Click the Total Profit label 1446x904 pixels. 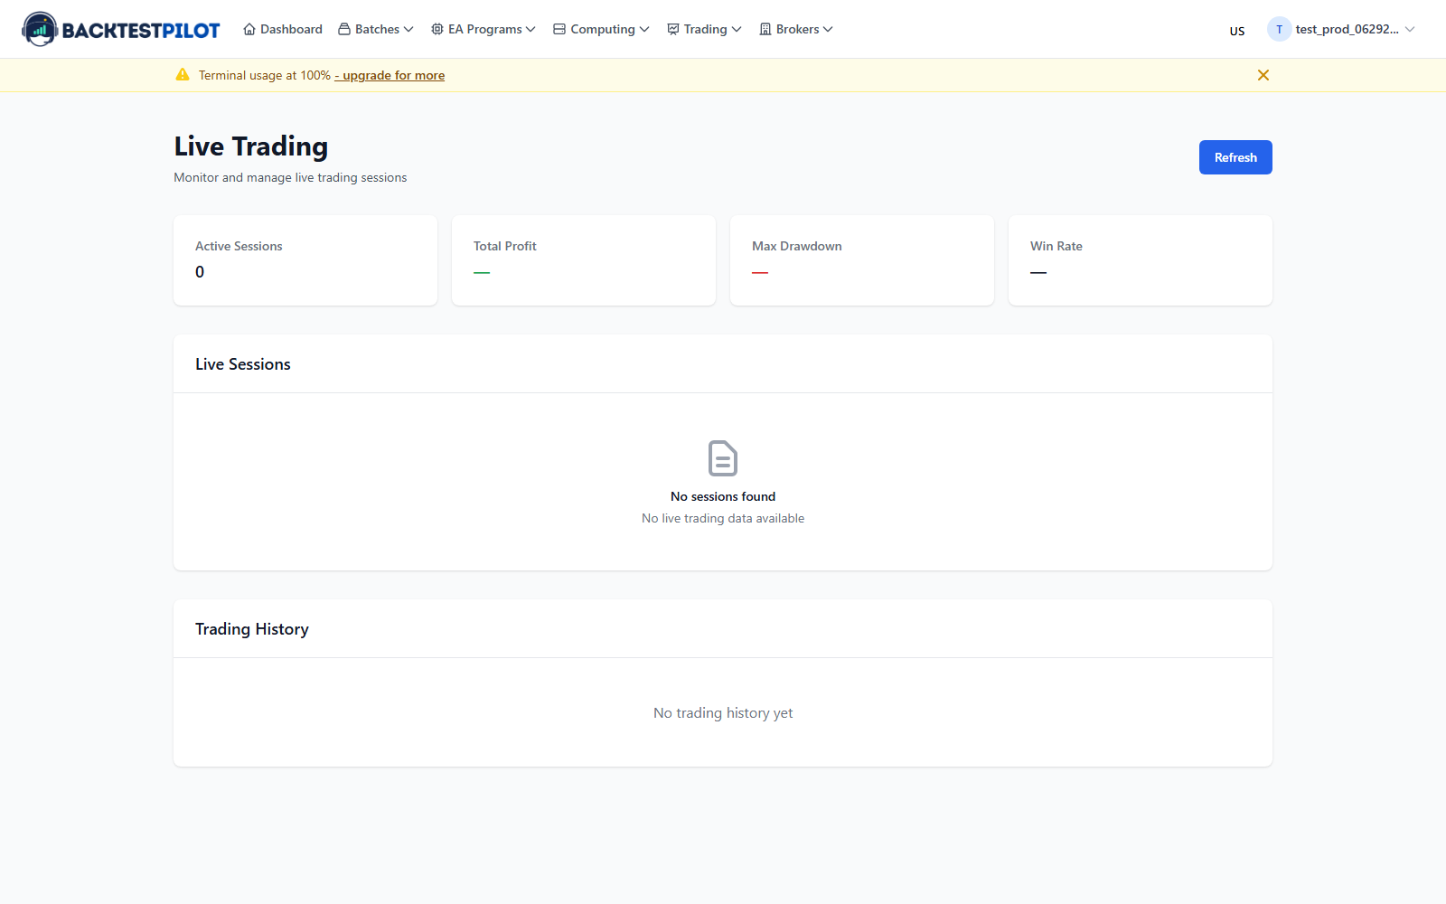tap(505, 246)
